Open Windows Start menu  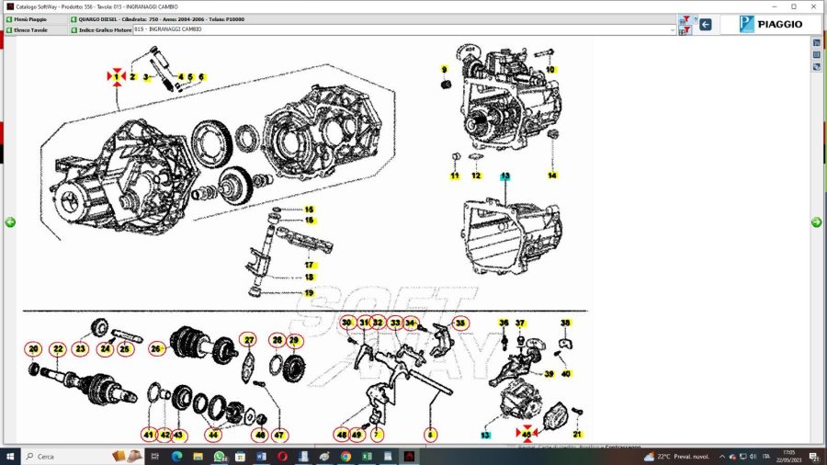coord(11,456)
